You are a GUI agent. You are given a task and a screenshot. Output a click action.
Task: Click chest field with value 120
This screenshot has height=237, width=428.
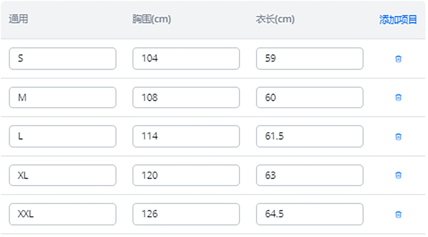pos(186,175)
